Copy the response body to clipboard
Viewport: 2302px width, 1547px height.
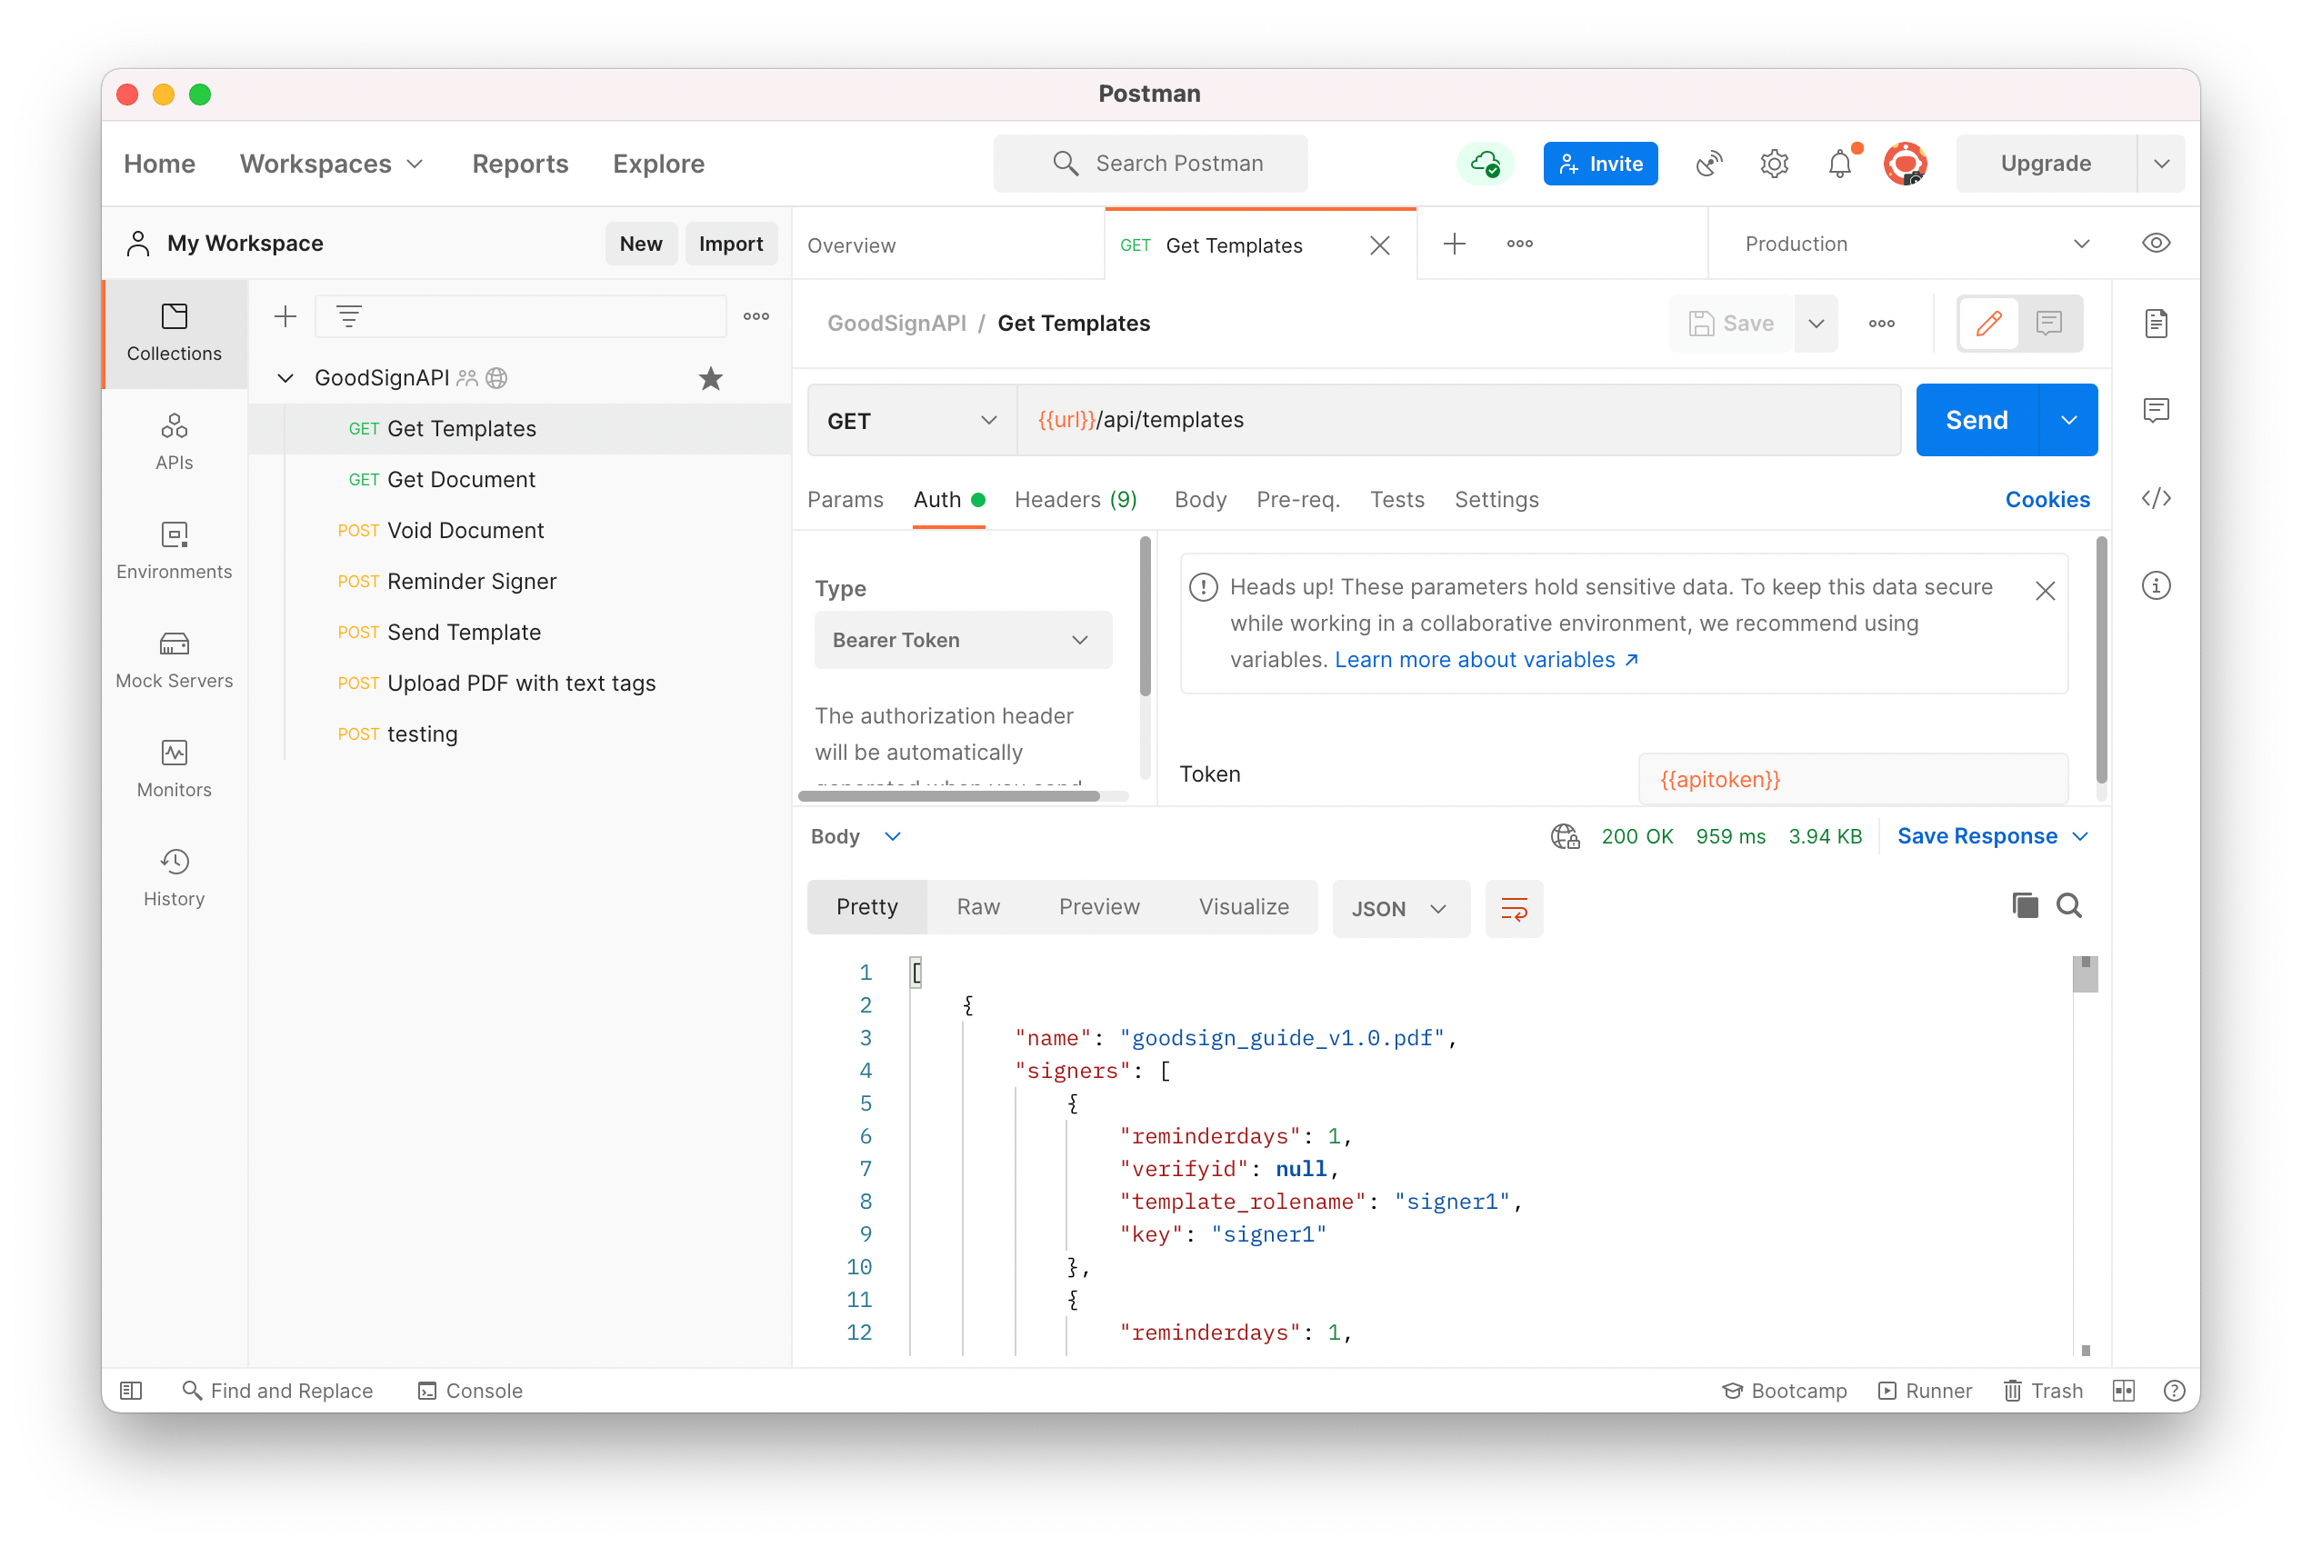pyautogui.click(x=2024, y=904)
